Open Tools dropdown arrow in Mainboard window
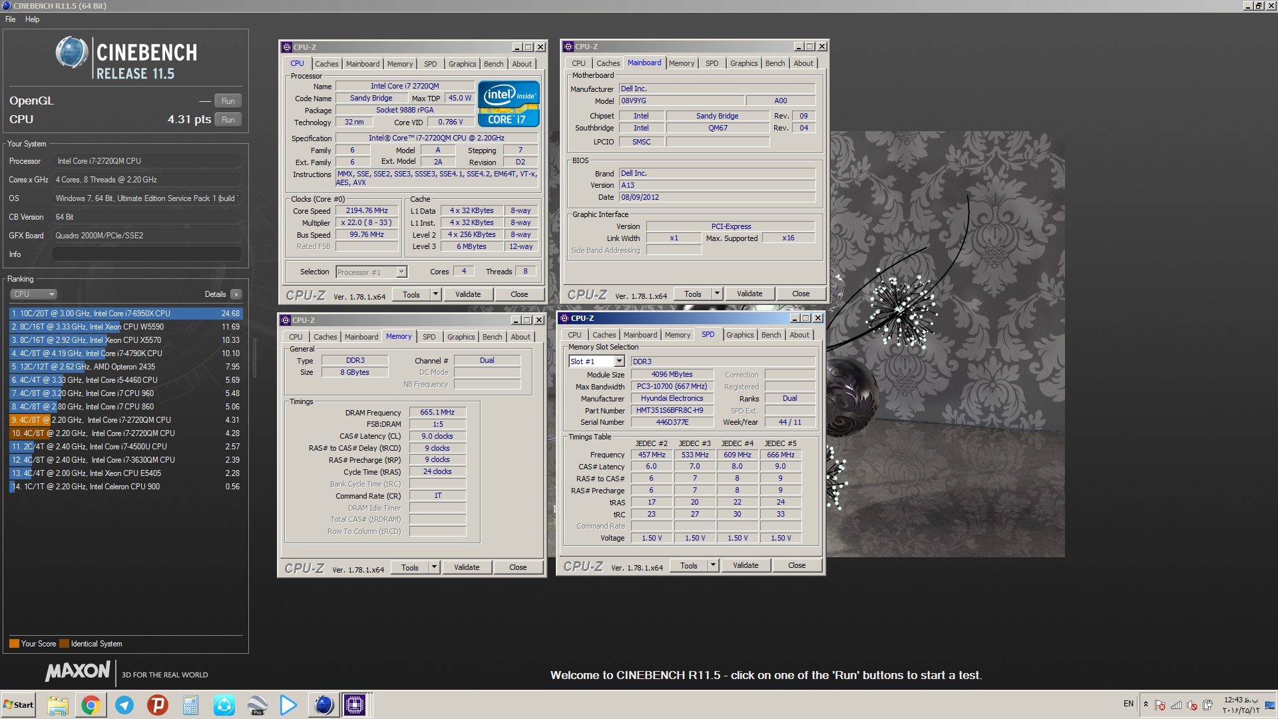The height and width of the screenshot is (719, 1278). 717,294
